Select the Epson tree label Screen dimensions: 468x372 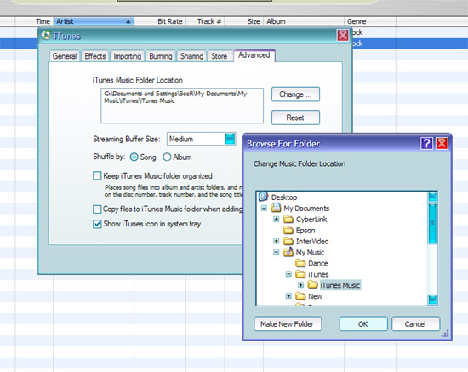tap(305, 231)
